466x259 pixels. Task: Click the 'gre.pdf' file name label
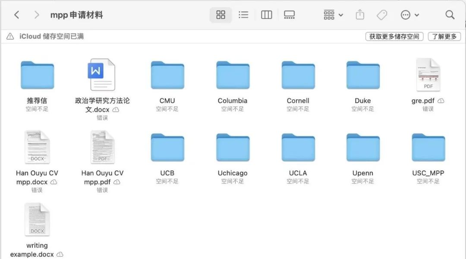423,101
